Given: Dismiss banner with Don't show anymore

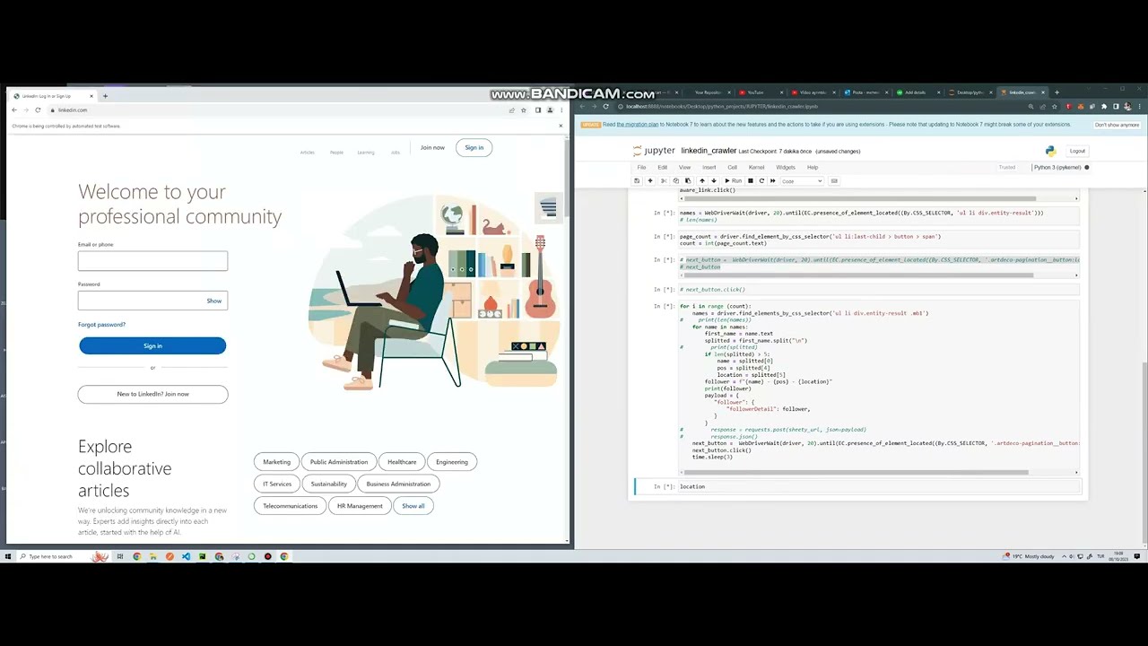Looking at the screenshot, I should tap(1116, 125).
